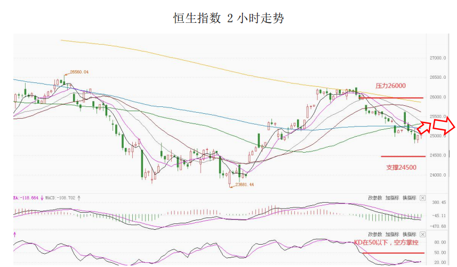Click the red support line above 支撑24500

[403, 156]
